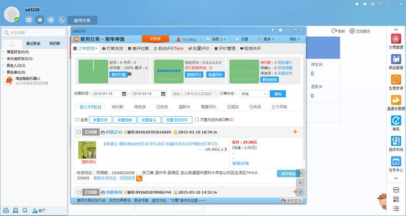The image size is (406, 216).
Task: Tick the 全选 checkbox
Action: point(77,120)
